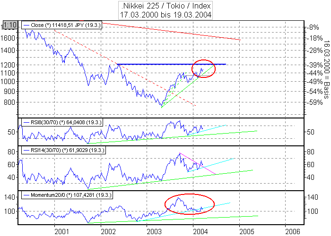Click the 40 label on RSI14 left axis
The image size is (331, 236).
(x=11, y=177)
